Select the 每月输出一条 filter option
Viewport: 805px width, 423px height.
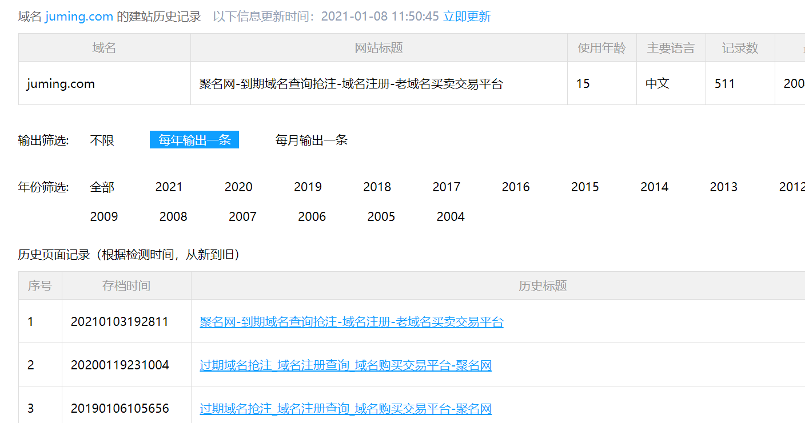[311, 140]
